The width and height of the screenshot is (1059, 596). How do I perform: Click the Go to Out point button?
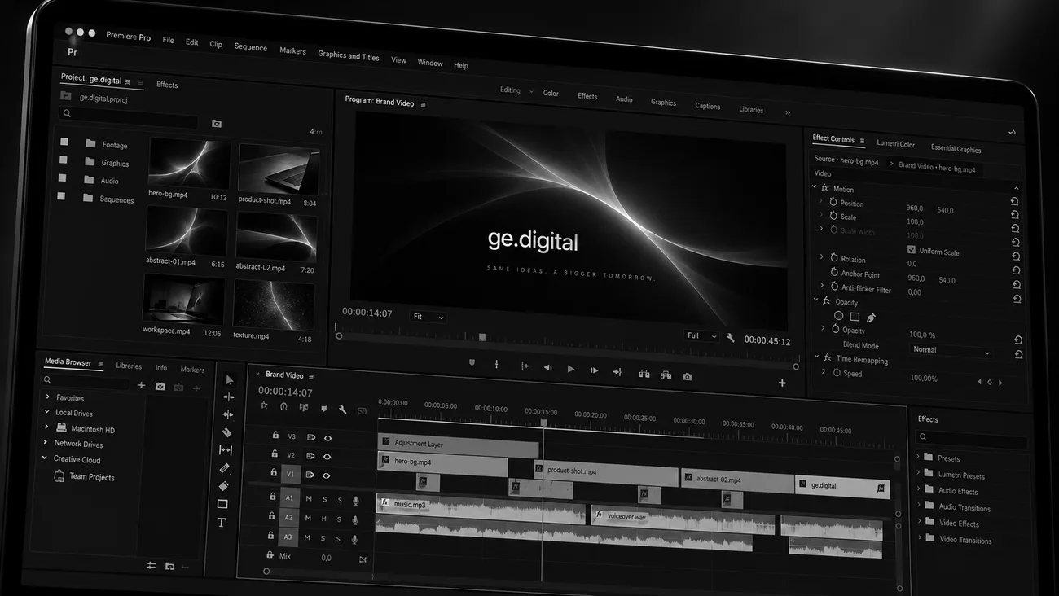tap(617, 372)
